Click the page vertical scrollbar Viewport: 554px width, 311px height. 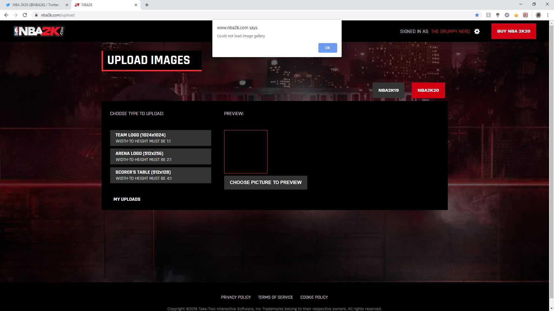(x=551, y=162)
